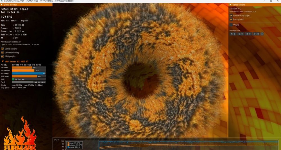Collapse the Demo options panel triangle
The height and width of the screenshot is (150, 281).
click(x=230, y=5)
